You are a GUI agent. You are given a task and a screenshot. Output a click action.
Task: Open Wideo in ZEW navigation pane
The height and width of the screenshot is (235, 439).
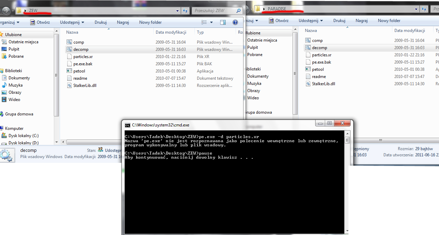[x=11, y=100]
